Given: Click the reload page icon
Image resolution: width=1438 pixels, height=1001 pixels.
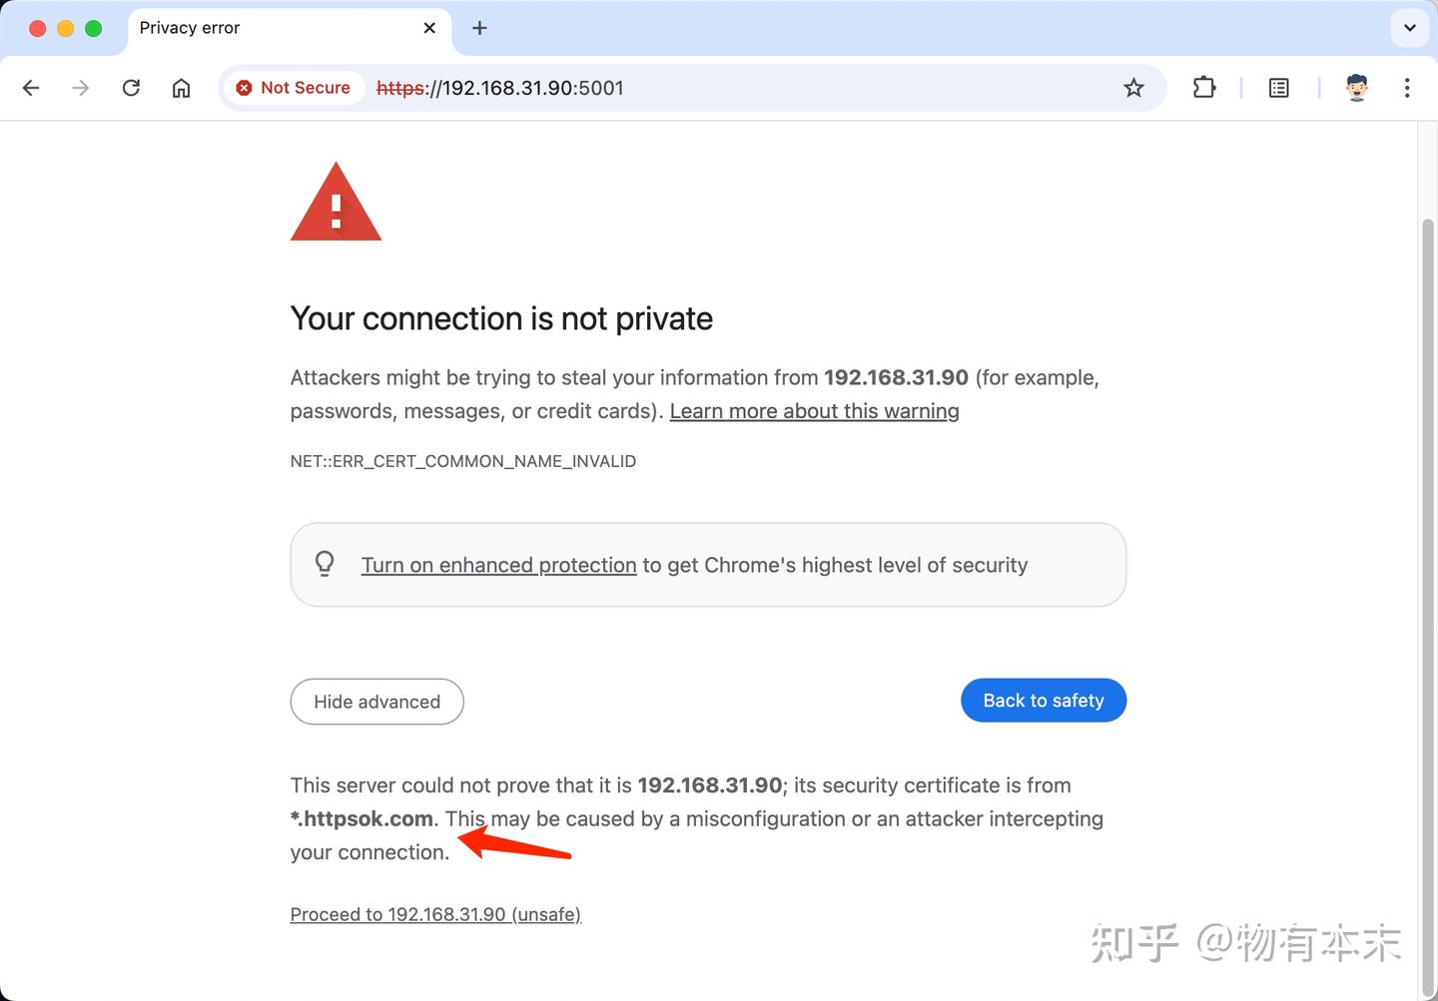Looking at the screenshot, I should 131,88.
